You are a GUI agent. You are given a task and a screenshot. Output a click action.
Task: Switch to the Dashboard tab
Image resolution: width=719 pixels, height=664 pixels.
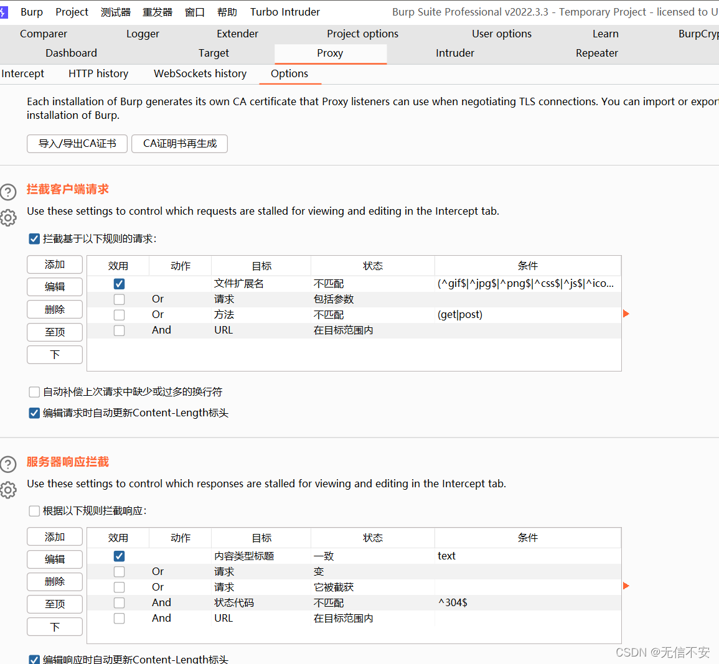(71, 53)
